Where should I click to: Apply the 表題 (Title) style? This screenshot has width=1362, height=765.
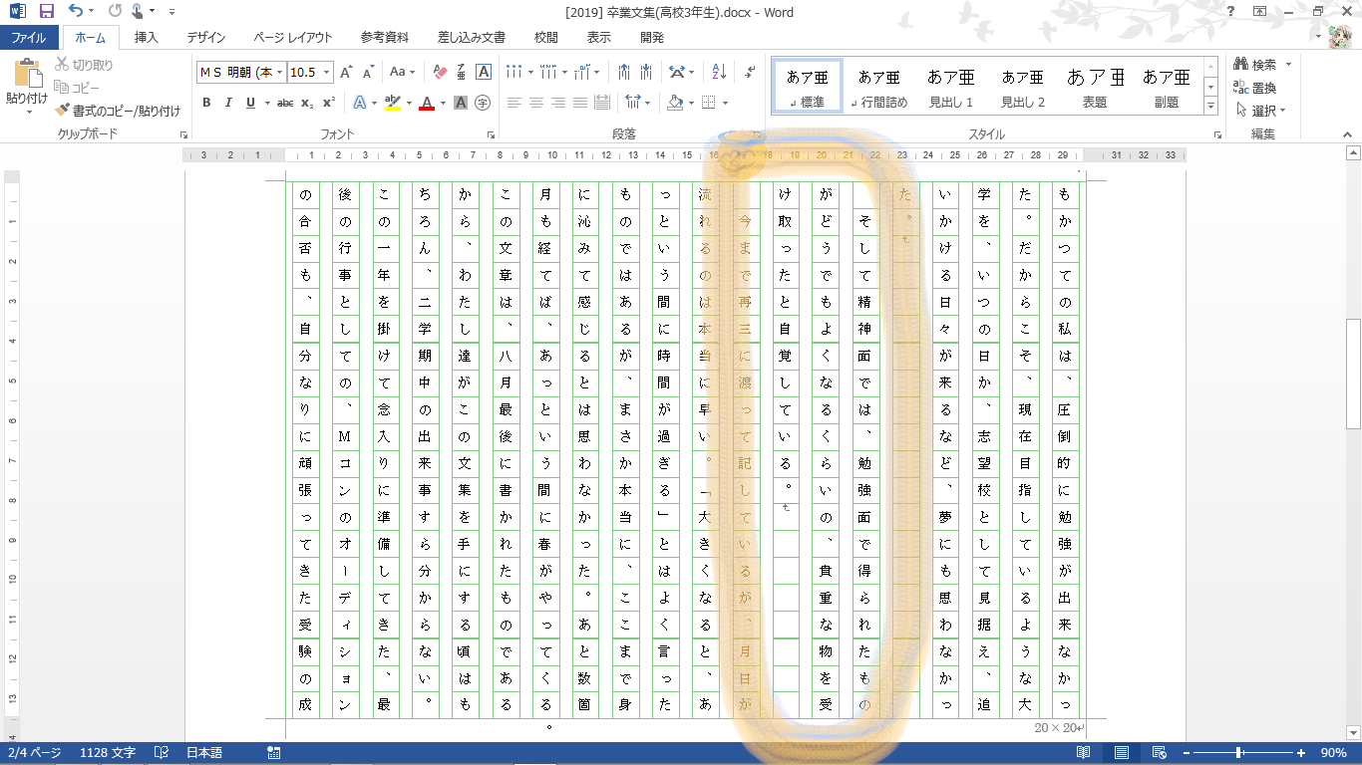pyautogui.click(x=1094, y=85)
